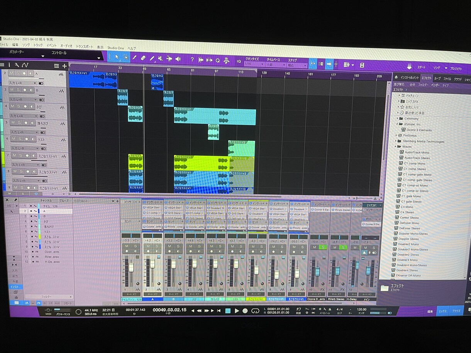Adjust the メイン output channel fader
The image size is (471, 353).
pyautogui.click(x=368, y=270)
